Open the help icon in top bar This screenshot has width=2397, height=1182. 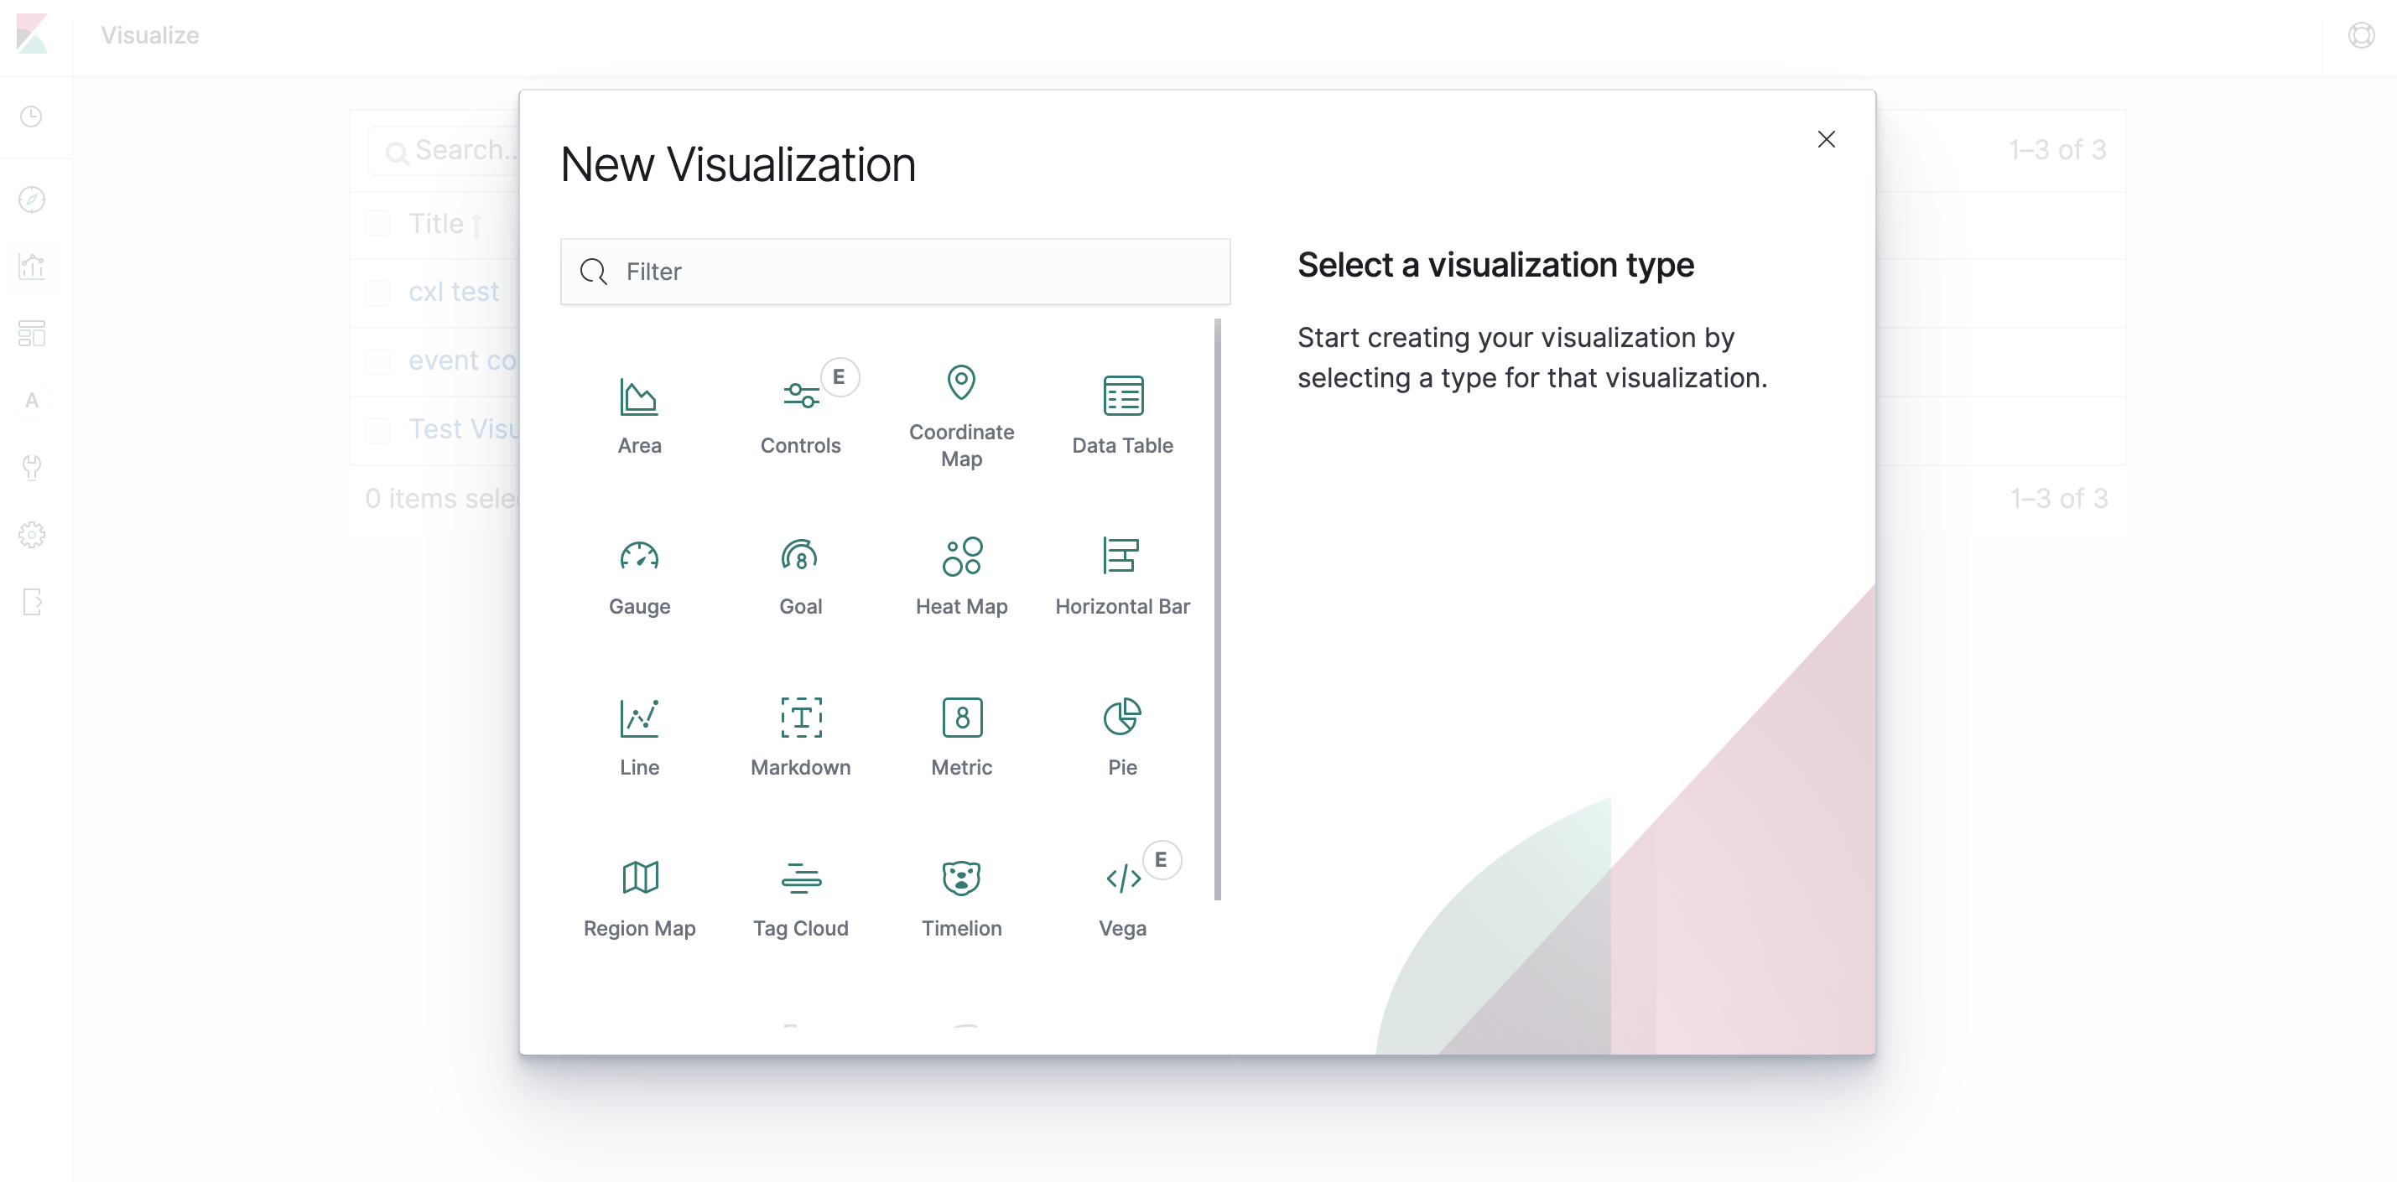(2361, 35)
